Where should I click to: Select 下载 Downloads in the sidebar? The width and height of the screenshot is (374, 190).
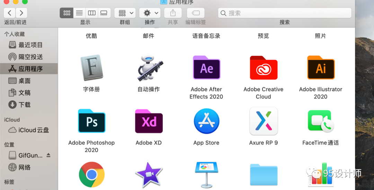29,105
